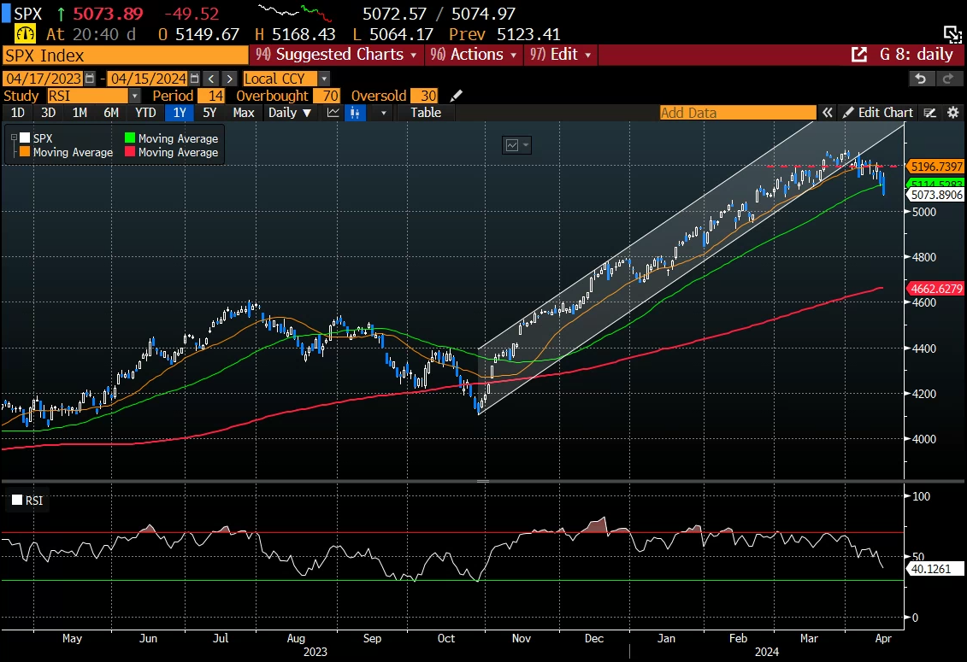Image resolution: width=967 pixels, height=662 pixels.
Task: Open the Actions menu
Action: (473, 55)
